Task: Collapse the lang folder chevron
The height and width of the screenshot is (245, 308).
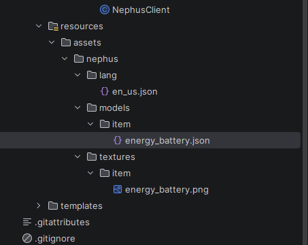Action: pos(78,75)
